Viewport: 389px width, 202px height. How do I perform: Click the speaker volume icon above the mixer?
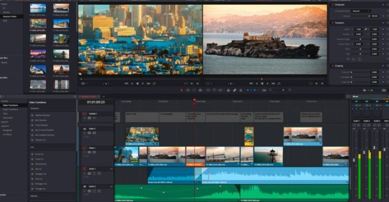pos(364,90)
